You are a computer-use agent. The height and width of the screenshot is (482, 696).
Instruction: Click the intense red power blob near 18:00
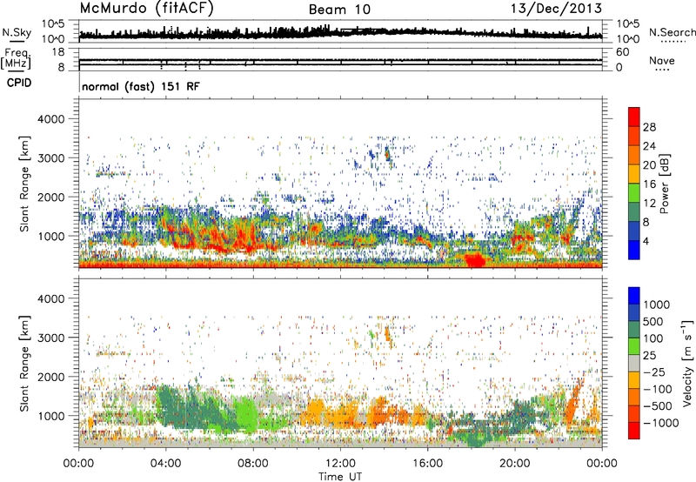[475, 259]
